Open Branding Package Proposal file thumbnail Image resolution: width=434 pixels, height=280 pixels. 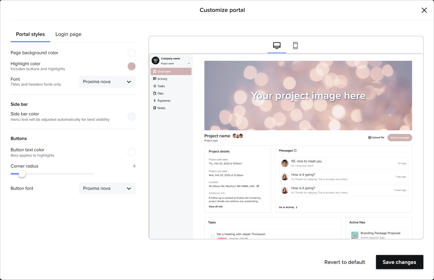point(355,235)
